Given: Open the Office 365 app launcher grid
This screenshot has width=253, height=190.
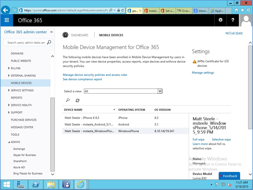Looking at the screenshot, I should (x=7, y=20).
